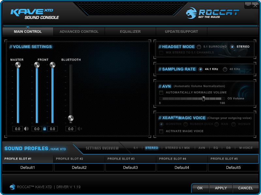Screen dimensions: 261x195
Task: Click the EQ indicator in Settings Overview
Action: click(216, 148)
